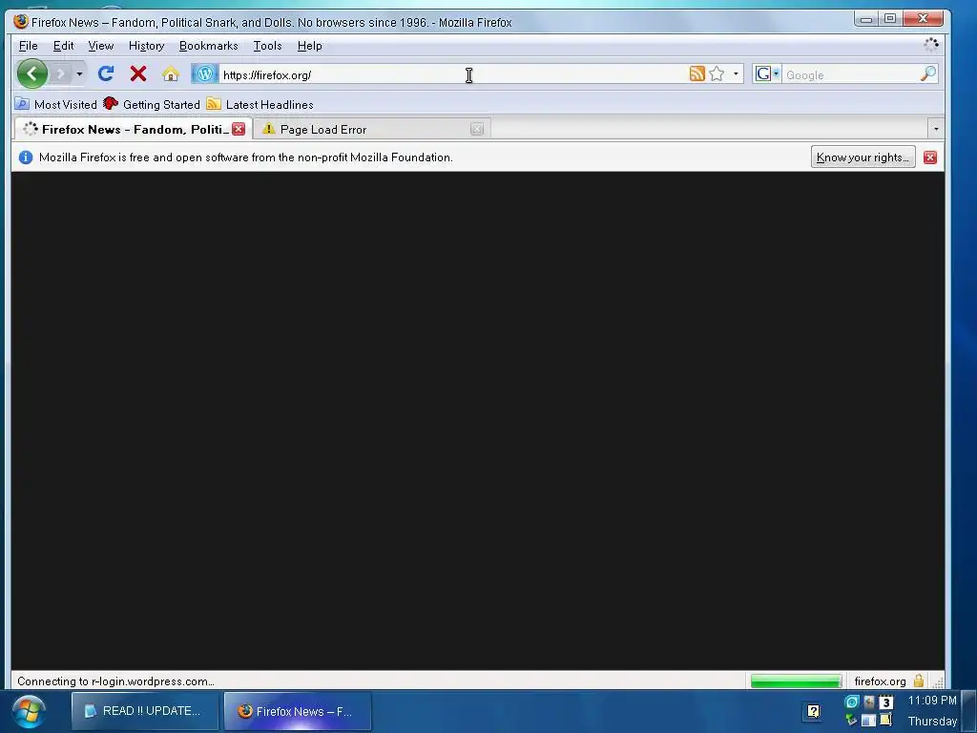The height and width of the screenshot is (733, 977).
Task: Click the search magnifying glass icon
Action: coord(928,73)
